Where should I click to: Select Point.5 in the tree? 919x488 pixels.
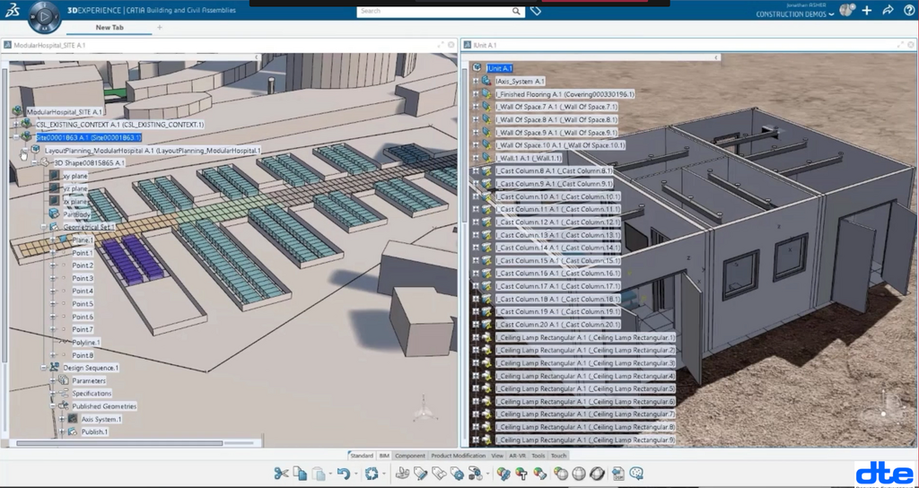click(83, 304)
